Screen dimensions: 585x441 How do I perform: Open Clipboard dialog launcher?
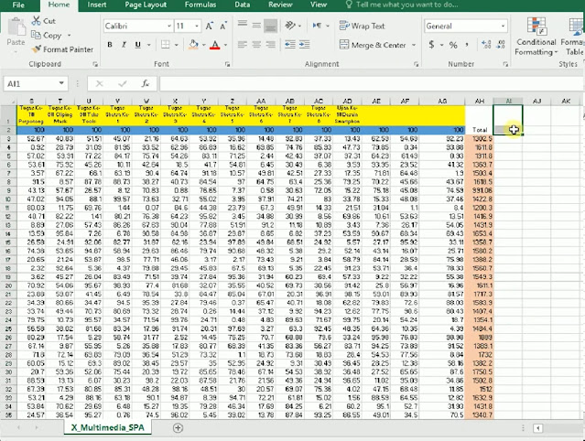tap(95, 64)
